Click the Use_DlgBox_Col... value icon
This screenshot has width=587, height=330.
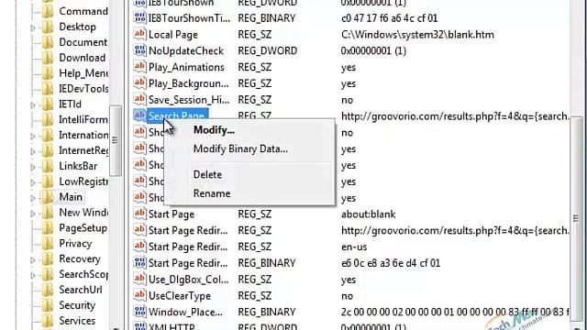[139, 279]
